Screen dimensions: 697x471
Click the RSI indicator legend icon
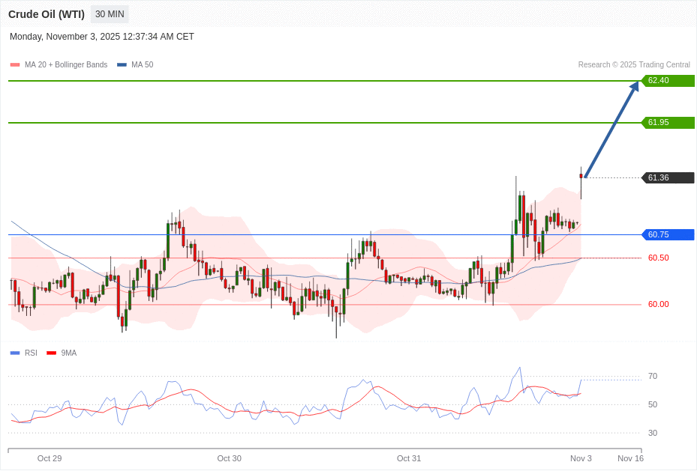(14, 353)
